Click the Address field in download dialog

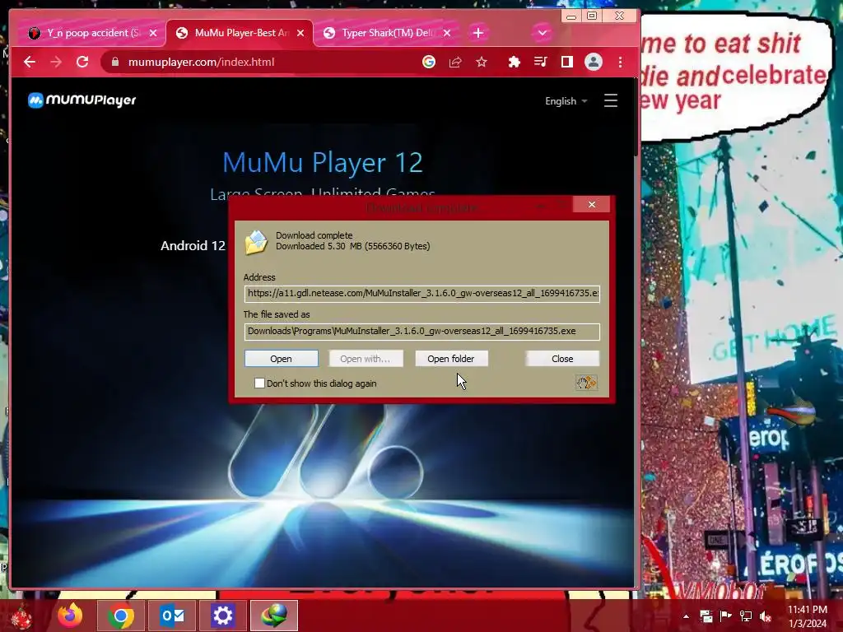point(422,294)
